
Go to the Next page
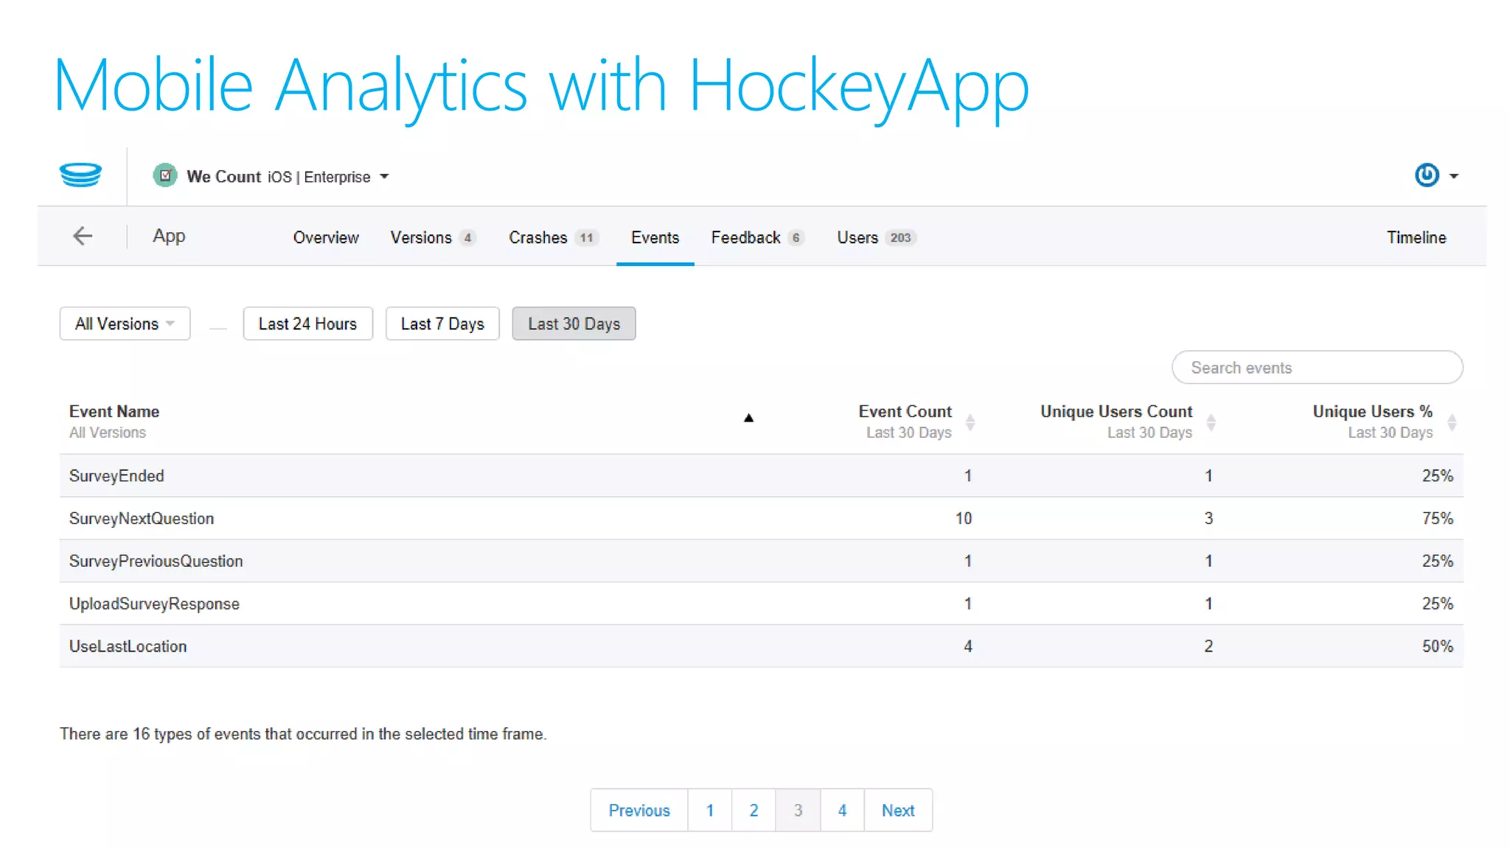click(898, 810)
